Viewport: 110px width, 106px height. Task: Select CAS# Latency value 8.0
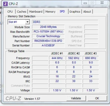(x=74, y=63)
